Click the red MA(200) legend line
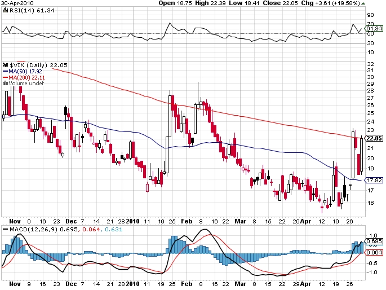 [x=5, y=77]
